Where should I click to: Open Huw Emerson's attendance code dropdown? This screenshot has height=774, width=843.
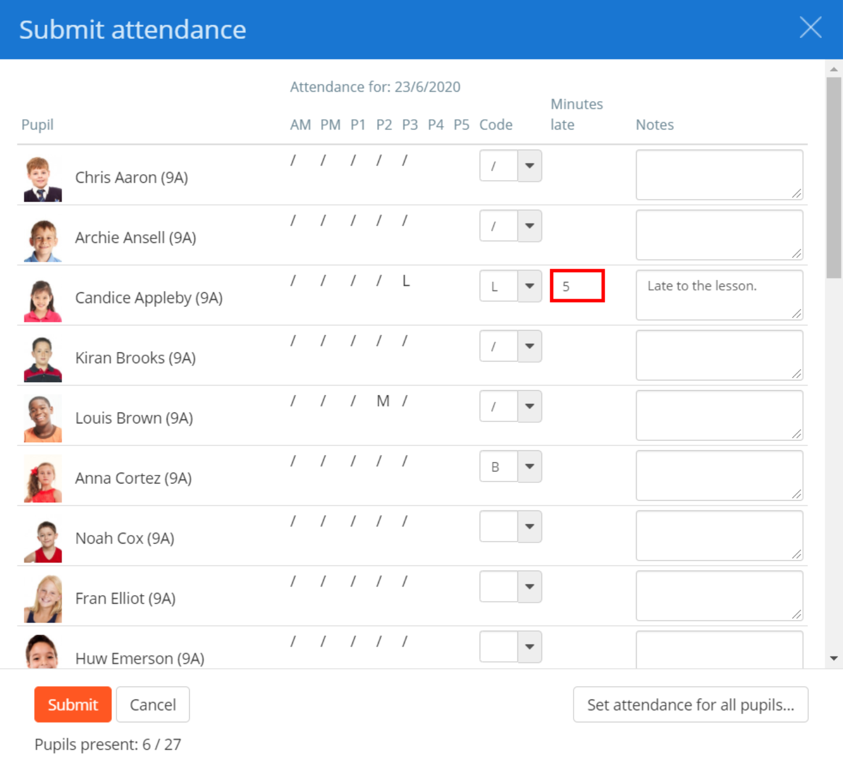pos(528,647)
